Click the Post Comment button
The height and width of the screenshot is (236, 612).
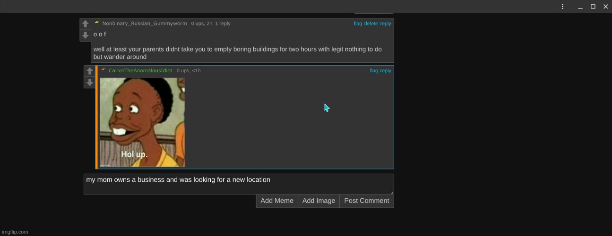click(x=367, y=201)
